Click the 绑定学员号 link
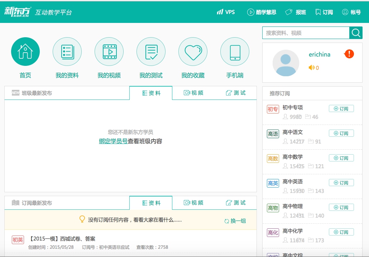369x257 pixels. point(113,141)
